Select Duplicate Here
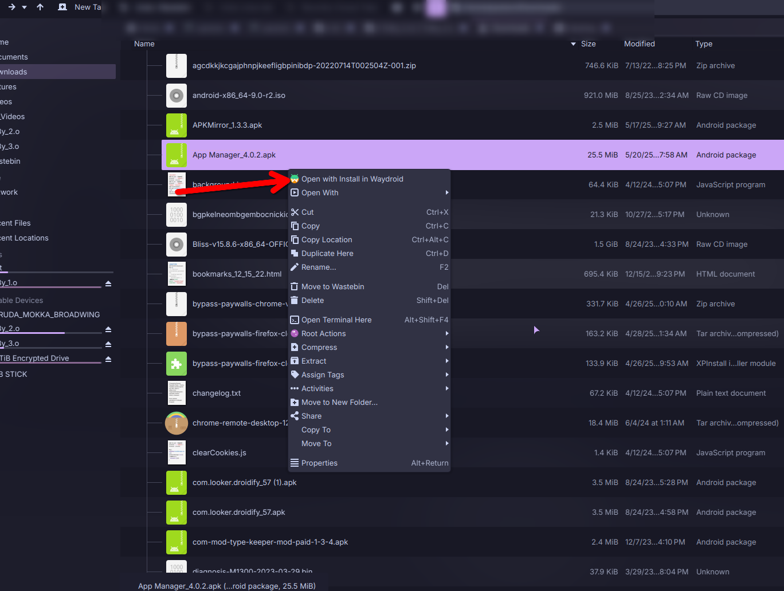The height and width of the screenshot is (591, 784). (x=369, y=253)
